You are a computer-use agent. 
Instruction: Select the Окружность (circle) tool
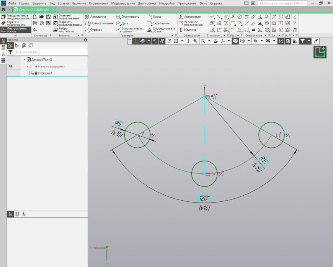(128, 17)
